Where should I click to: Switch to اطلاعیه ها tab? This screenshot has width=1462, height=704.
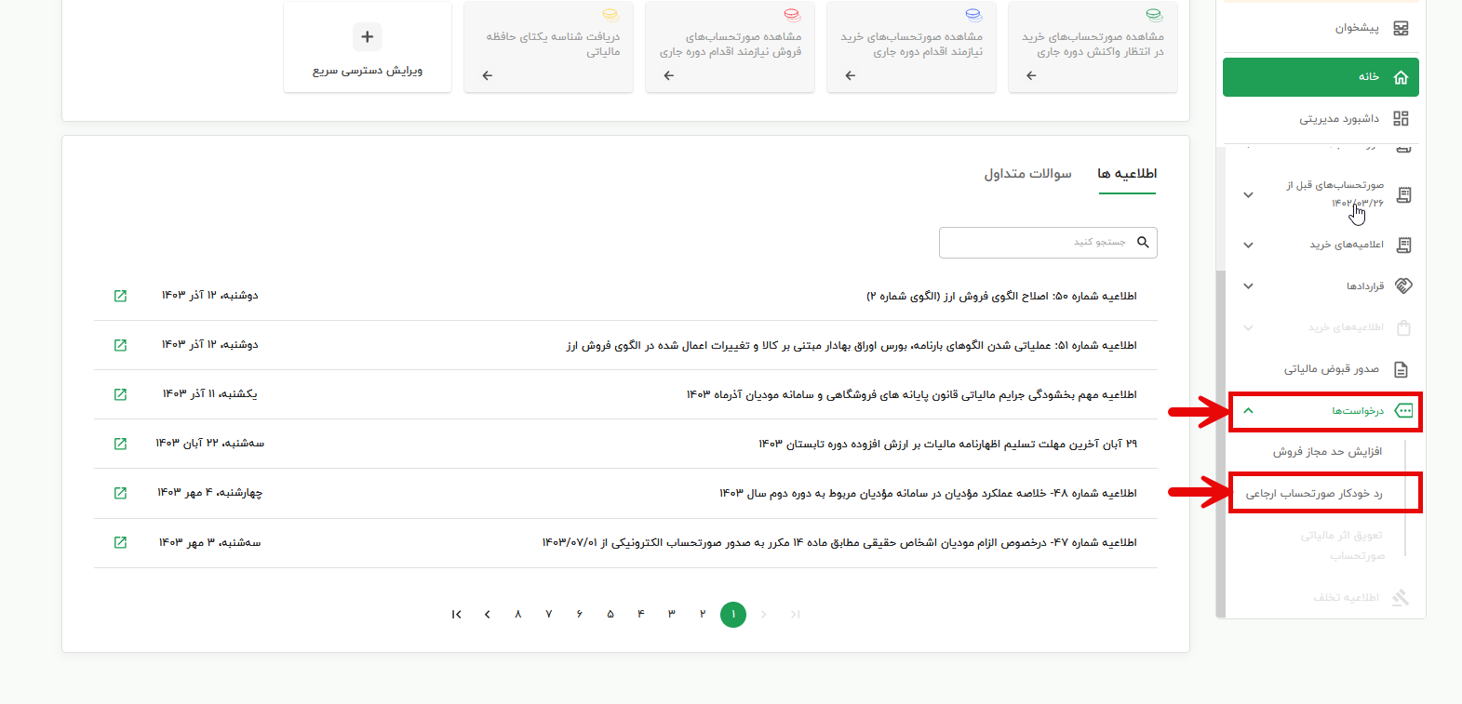point(1127,174)
